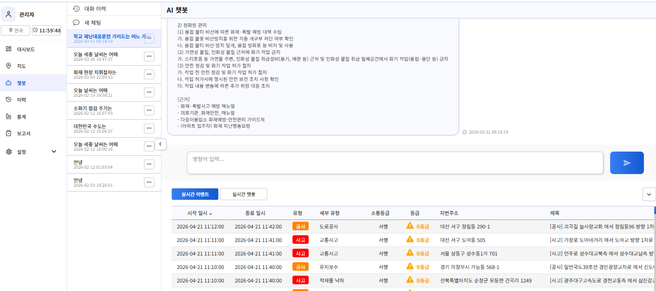Viewport: 656px width, 291px height.
Task: Select the 챗봇 chatbot menu item
Action: [x=33, y=83]
